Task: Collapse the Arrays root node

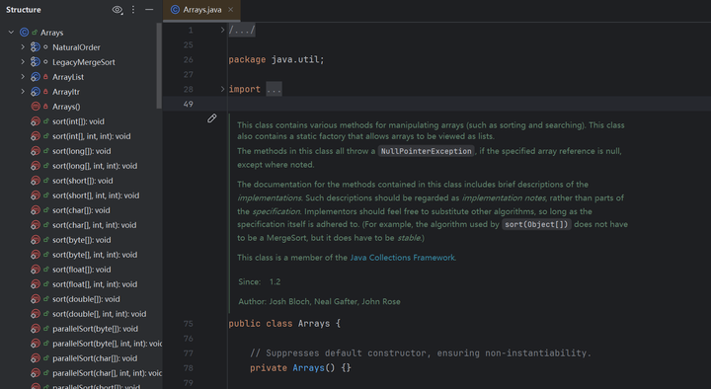Action: 11,33
